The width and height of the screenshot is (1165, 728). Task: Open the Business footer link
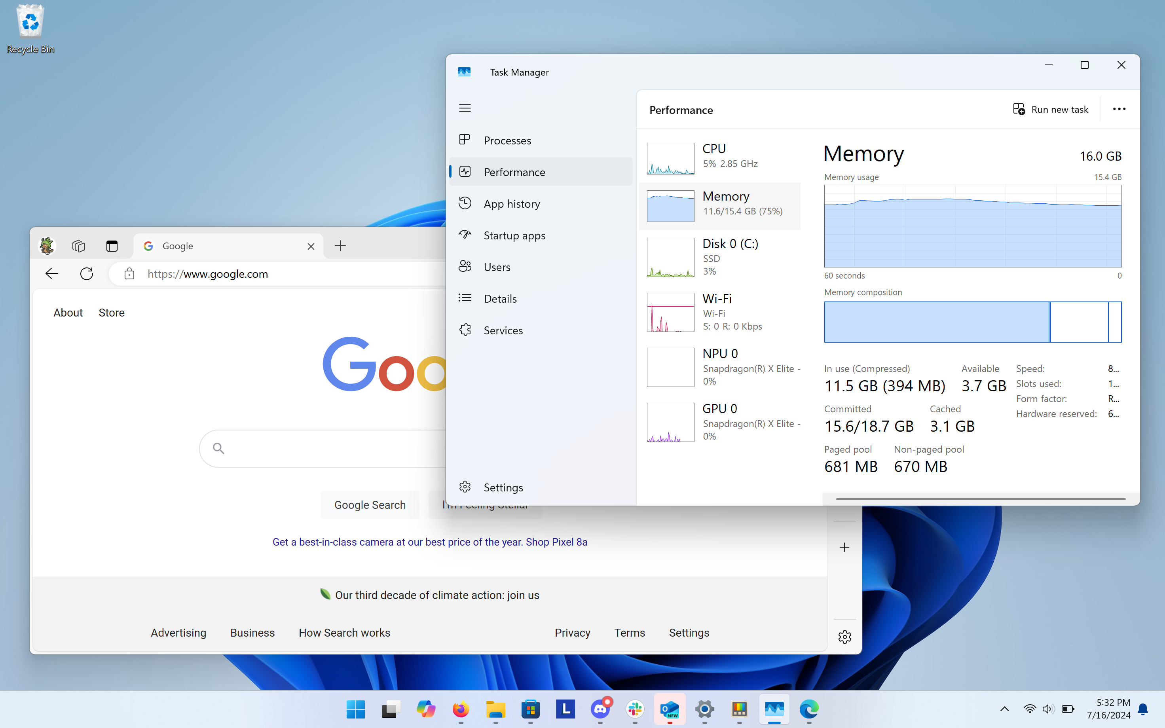[252, 633]
